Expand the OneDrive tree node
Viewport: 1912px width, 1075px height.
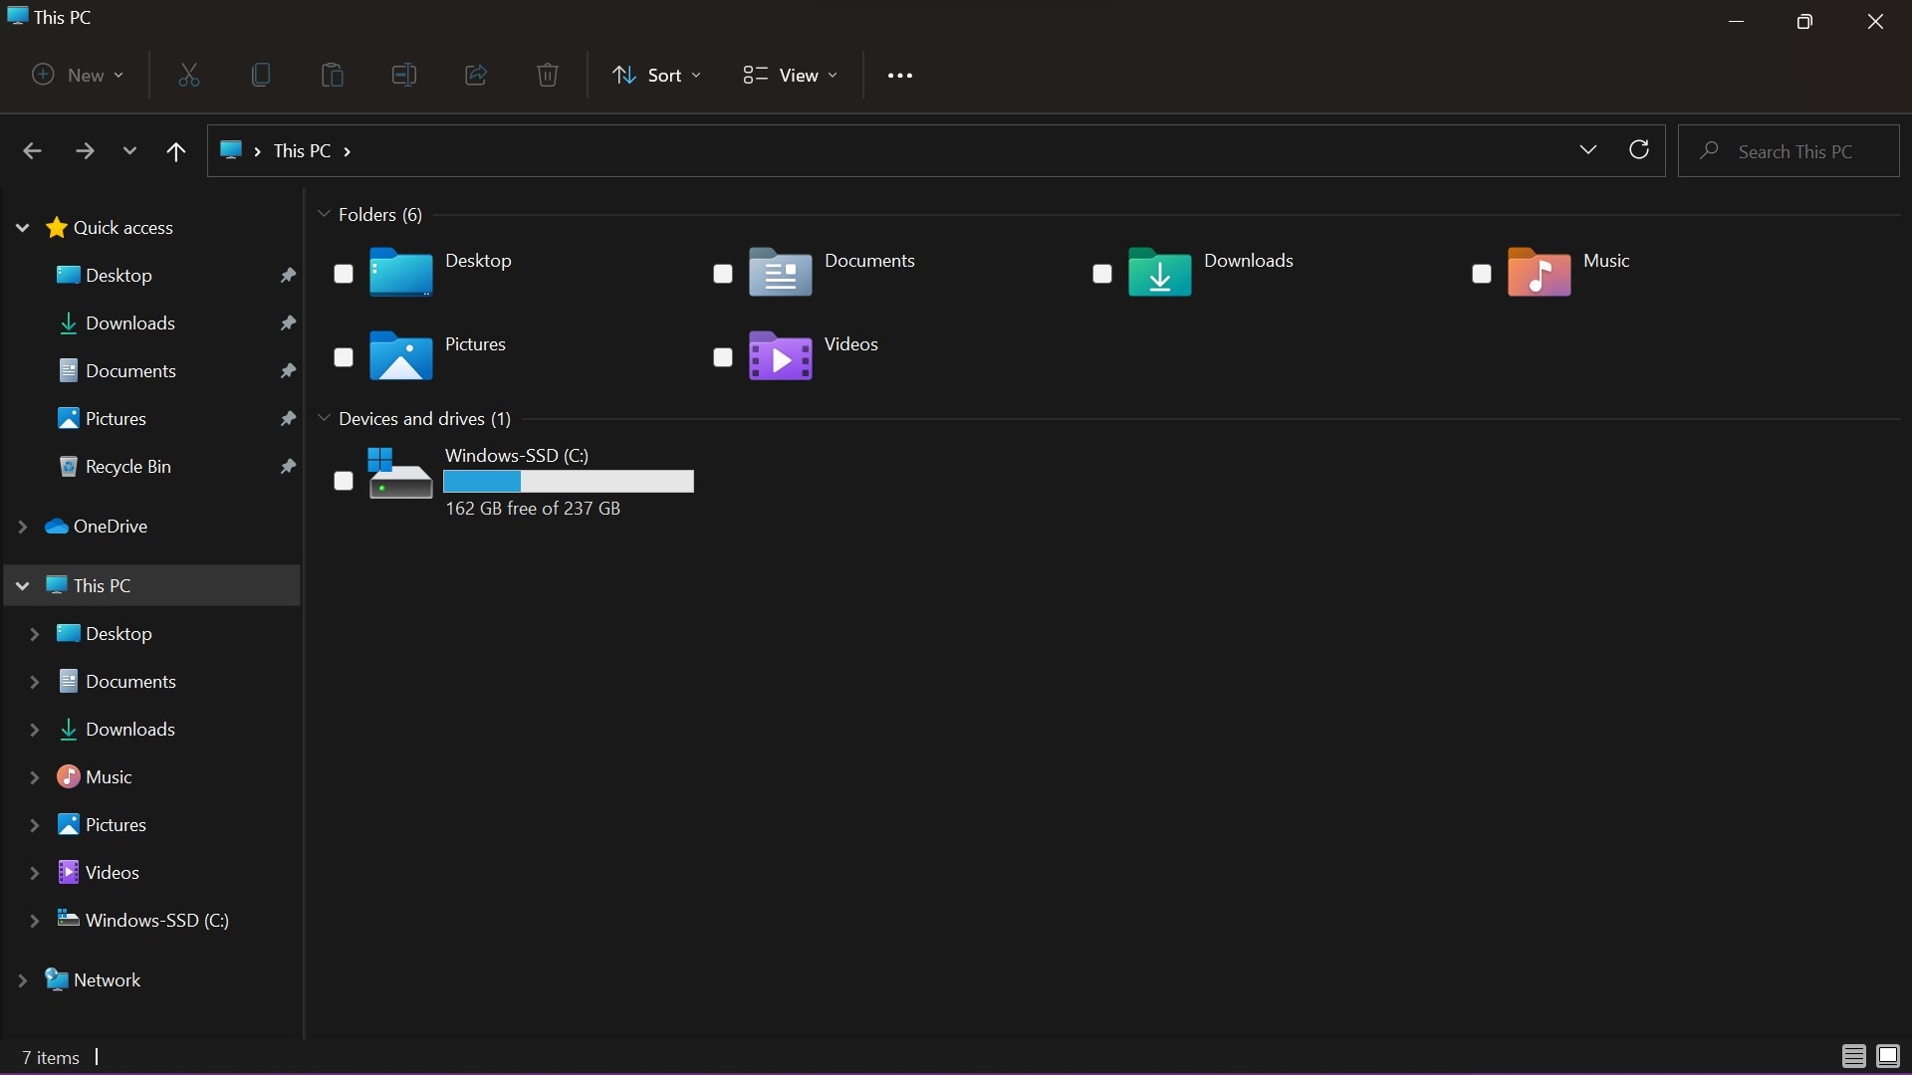point(22,527)
